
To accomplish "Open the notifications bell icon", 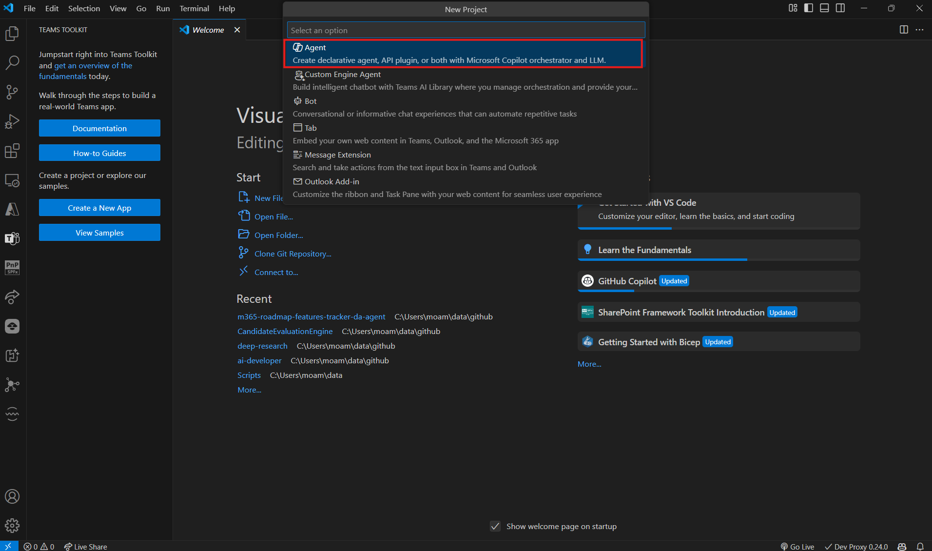I will 920,547.
